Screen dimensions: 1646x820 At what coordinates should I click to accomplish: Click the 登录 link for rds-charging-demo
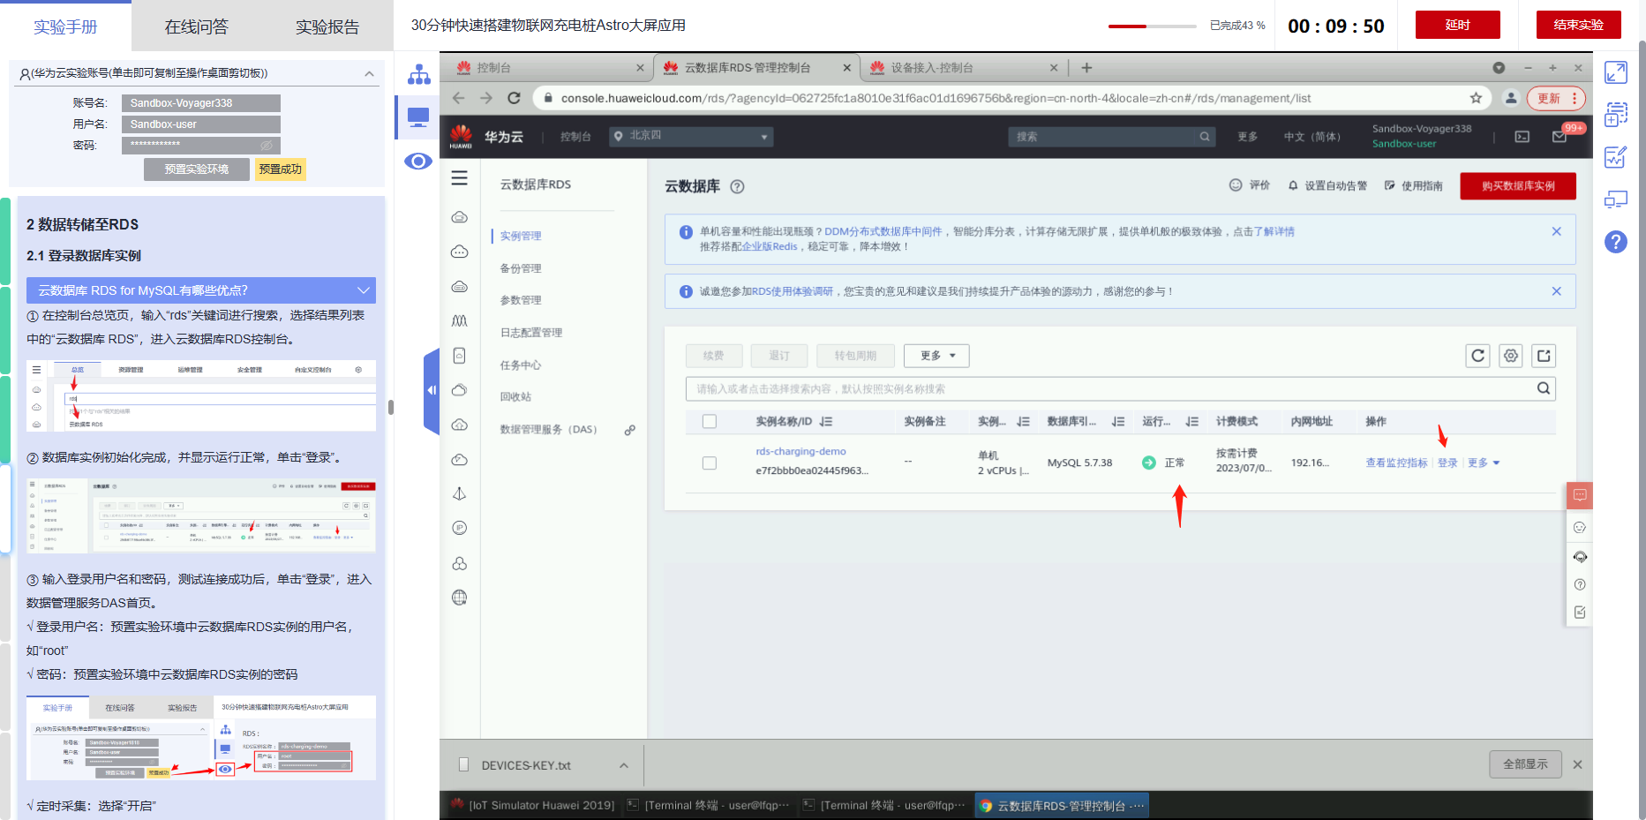tap(1447, 463)
